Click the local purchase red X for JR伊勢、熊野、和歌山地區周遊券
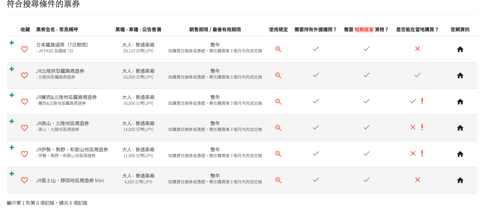Screen dimensions: 481x216 (413, 154)
